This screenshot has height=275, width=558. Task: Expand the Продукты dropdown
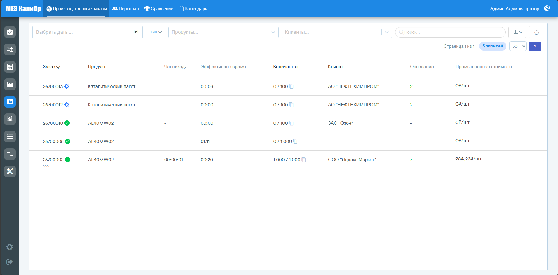pos(273,32)
